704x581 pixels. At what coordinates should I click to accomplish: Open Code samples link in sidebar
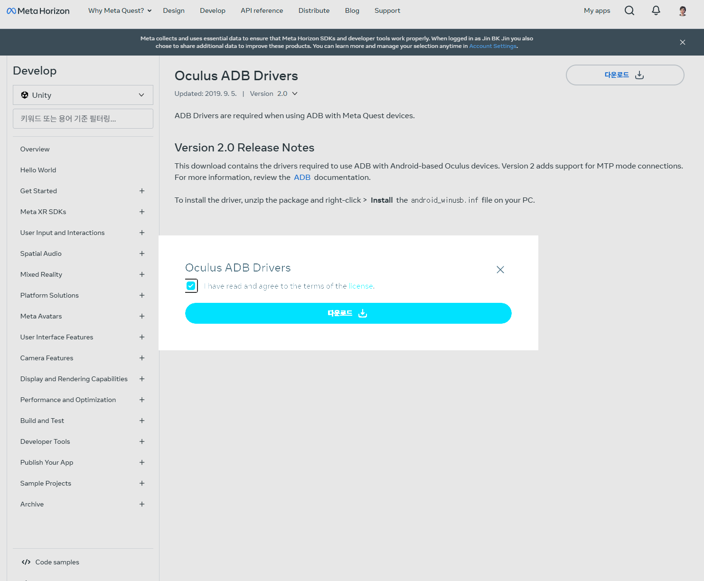tap(57, 562)
